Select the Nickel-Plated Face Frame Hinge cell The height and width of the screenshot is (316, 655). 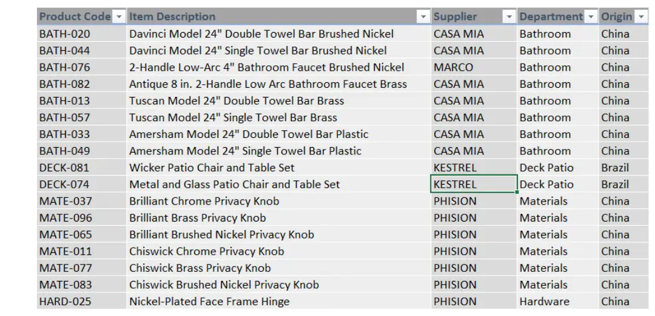tap(278, 301)
